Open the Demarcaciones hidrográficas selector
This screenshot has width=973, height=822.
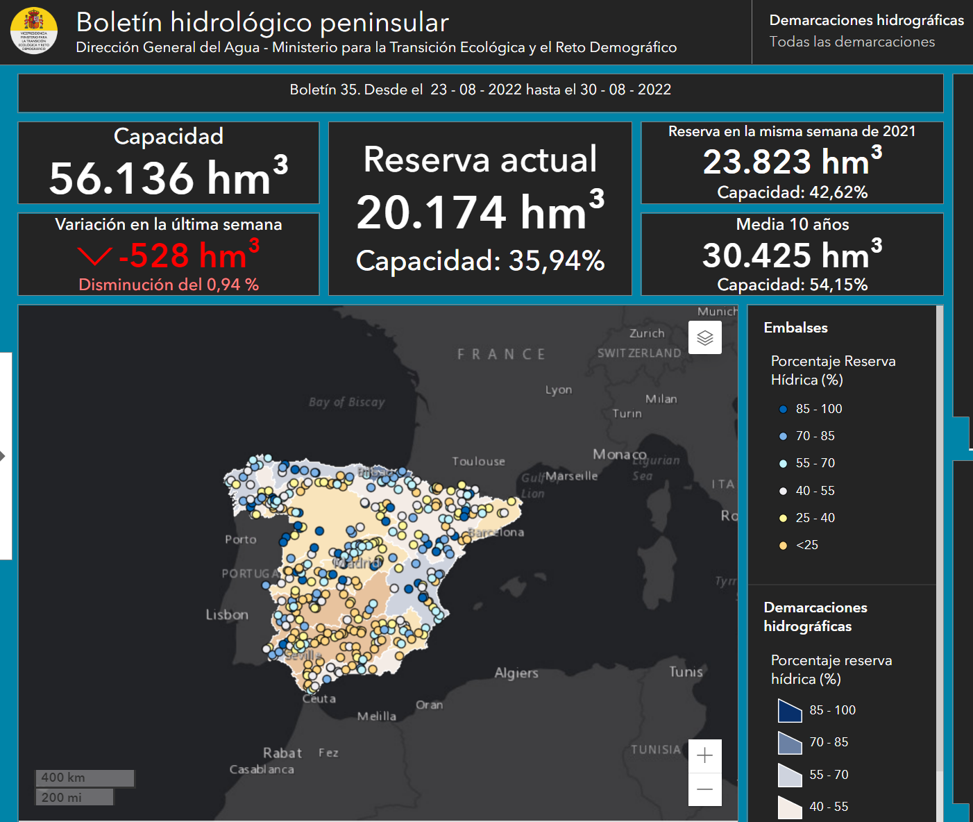point(865,21)
